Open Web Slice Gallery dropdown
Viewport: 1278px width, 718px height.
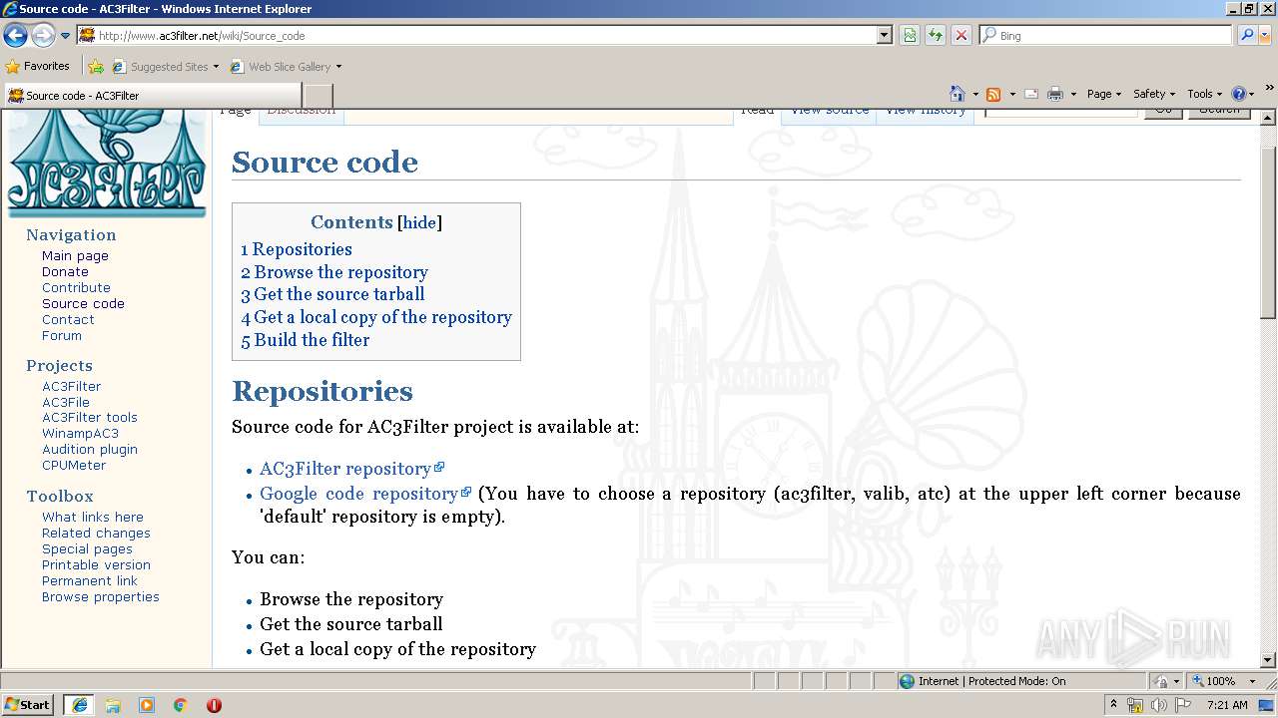coord(286,67)
